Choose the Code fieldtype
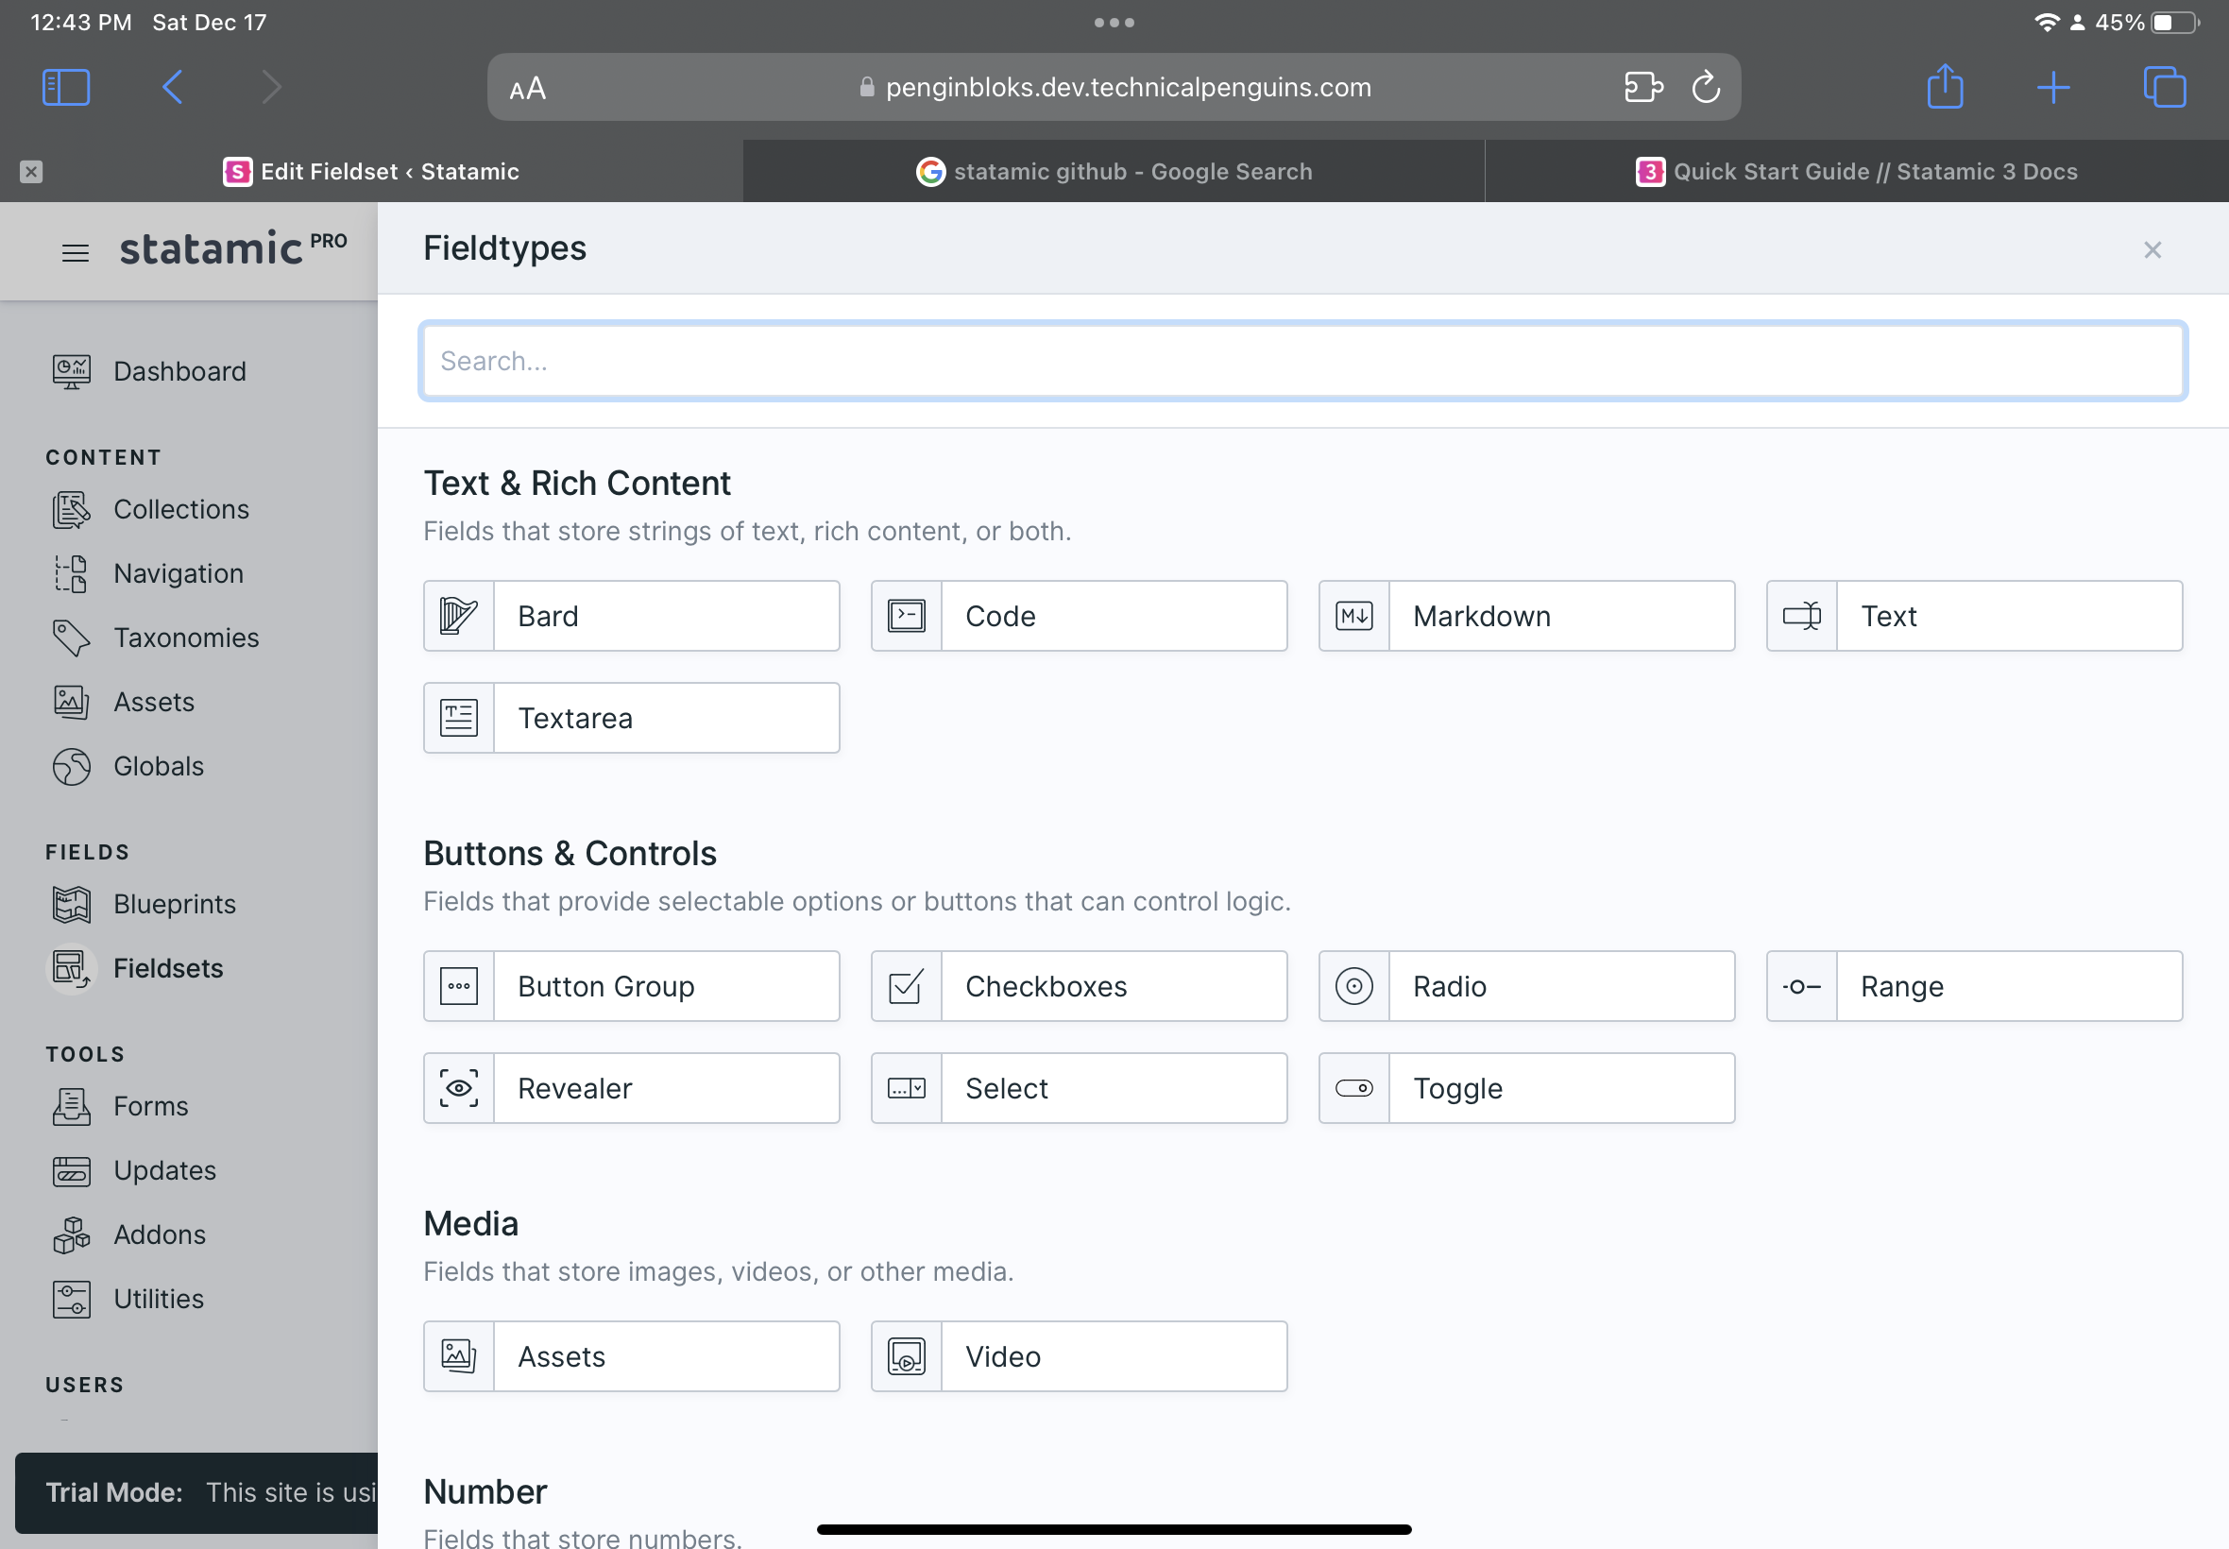This screenshot has height=1549, width=2229. pyautogui.click(x=1079, y=617)
